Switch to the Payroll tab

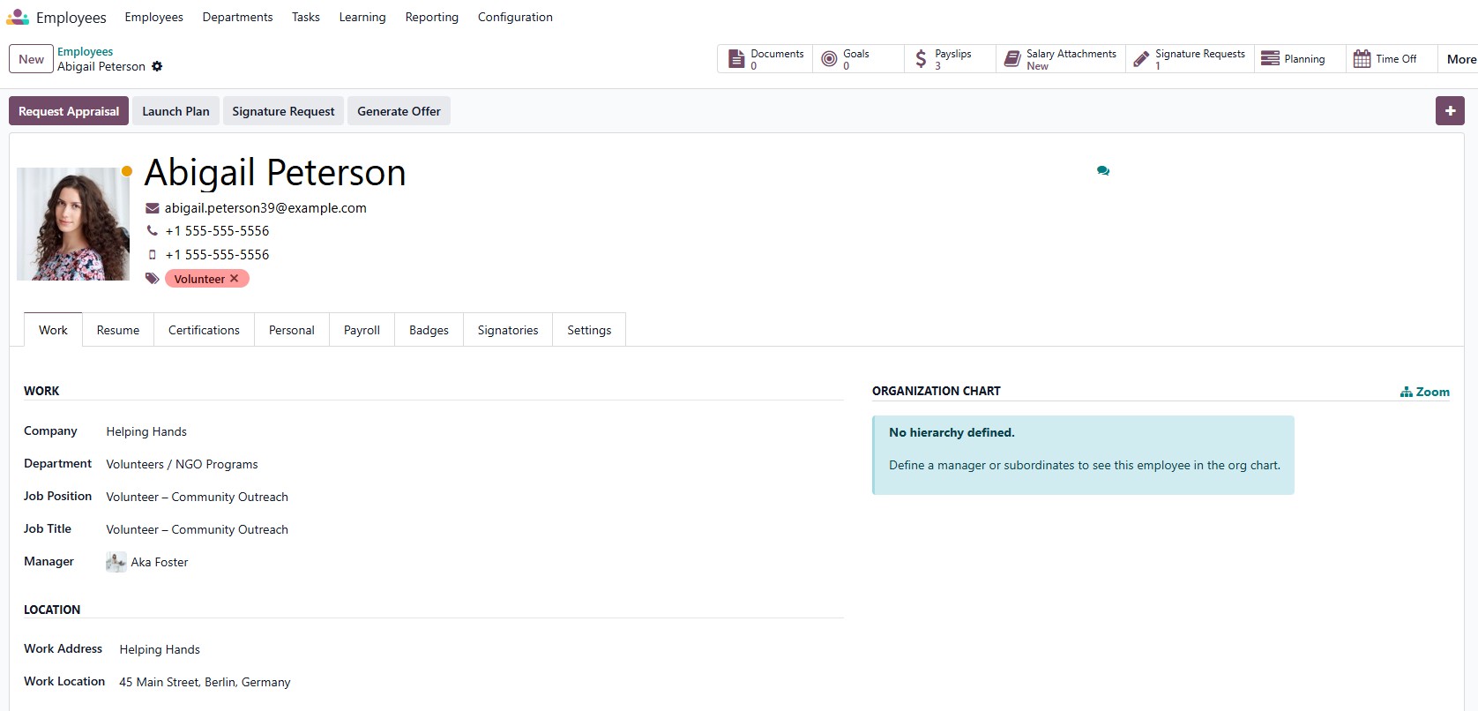click(x=362, y=330)
